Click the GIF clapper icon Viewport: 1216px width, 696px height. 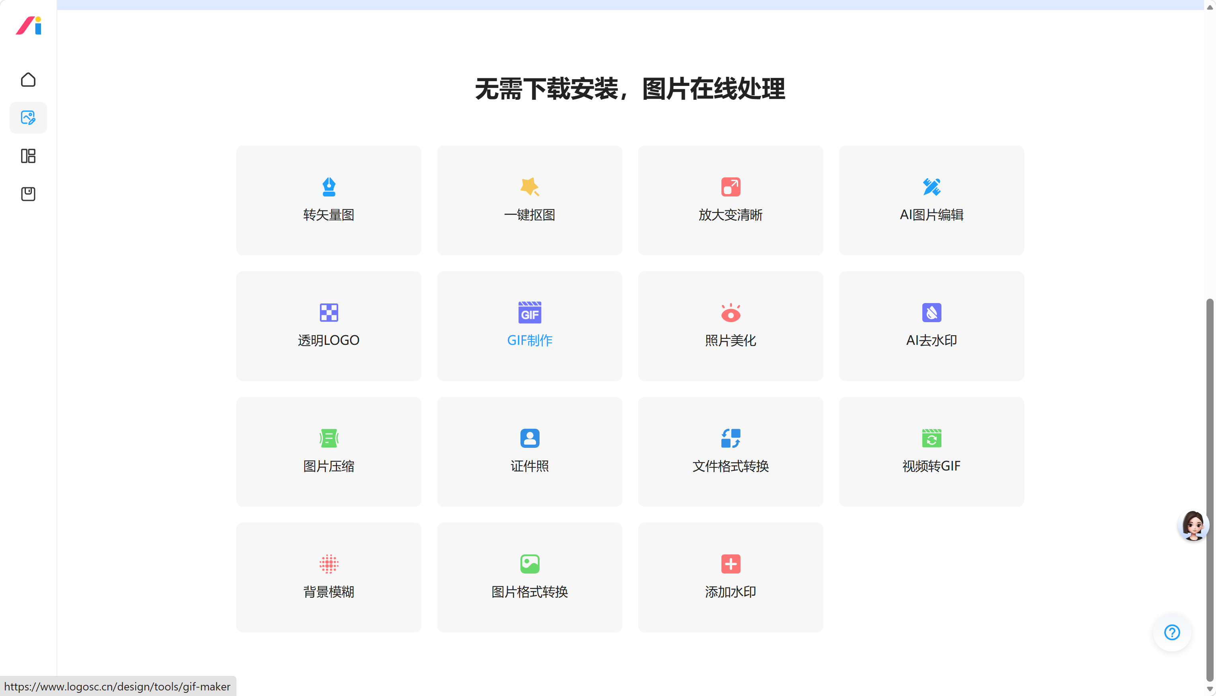[530, 312]
